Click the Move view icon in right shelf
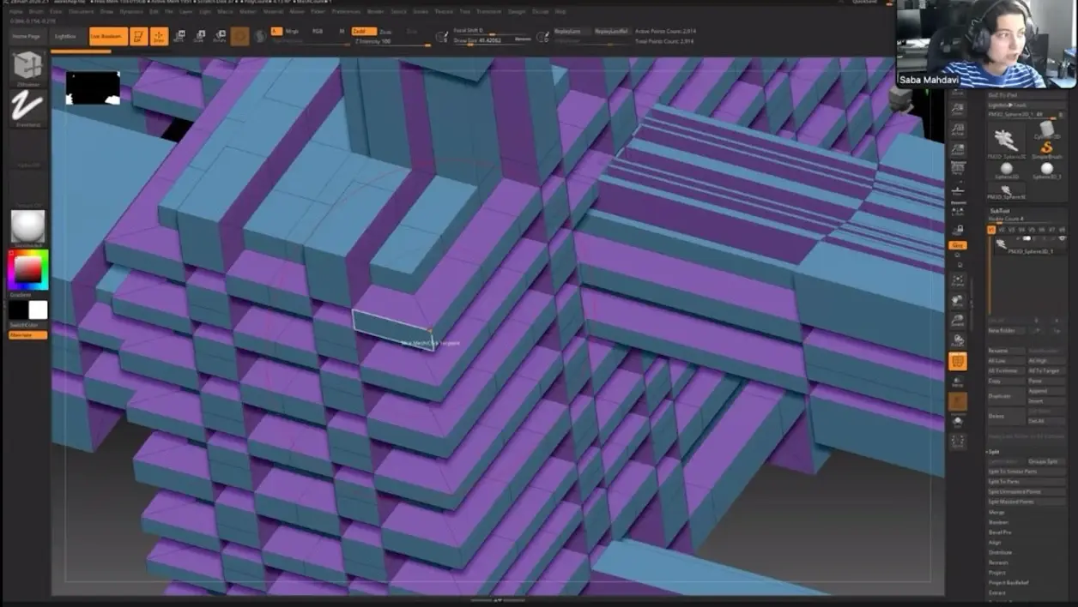The height and width of the screenshot is (607, 1078). point(958,301)
